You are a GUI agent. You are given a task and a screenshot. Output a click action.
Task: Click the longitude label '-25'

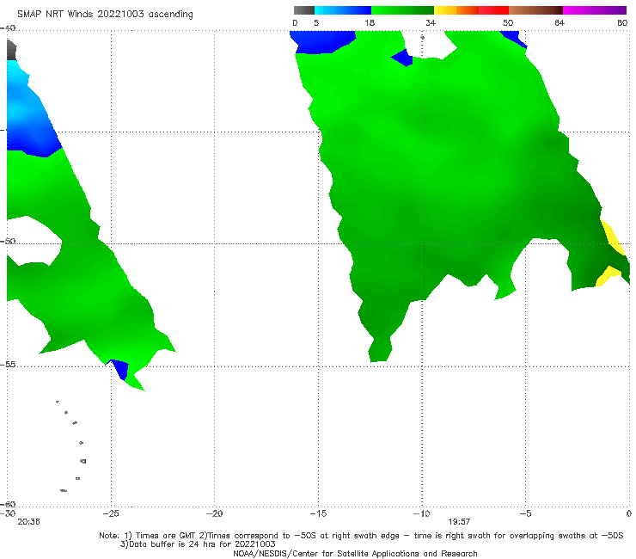pos(111,513)
